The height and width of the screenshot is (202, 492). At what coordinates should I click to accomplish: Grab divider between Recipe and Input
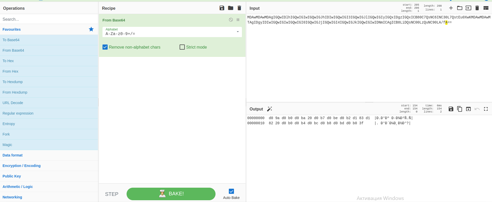coord(246,102)
